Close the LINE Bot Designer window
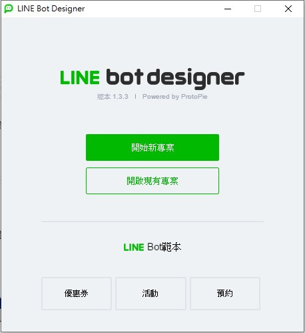This screenshot has width=305, height=333. click(288, 9)
